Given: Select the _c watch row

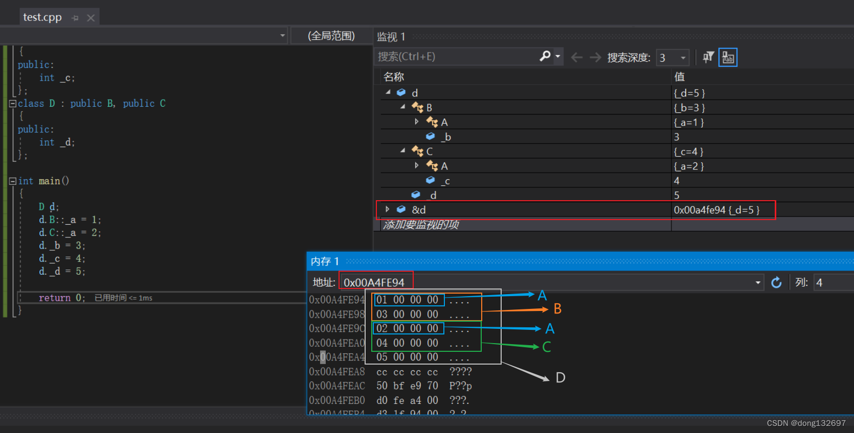Looking at the screenshot, I should point(617,180).
